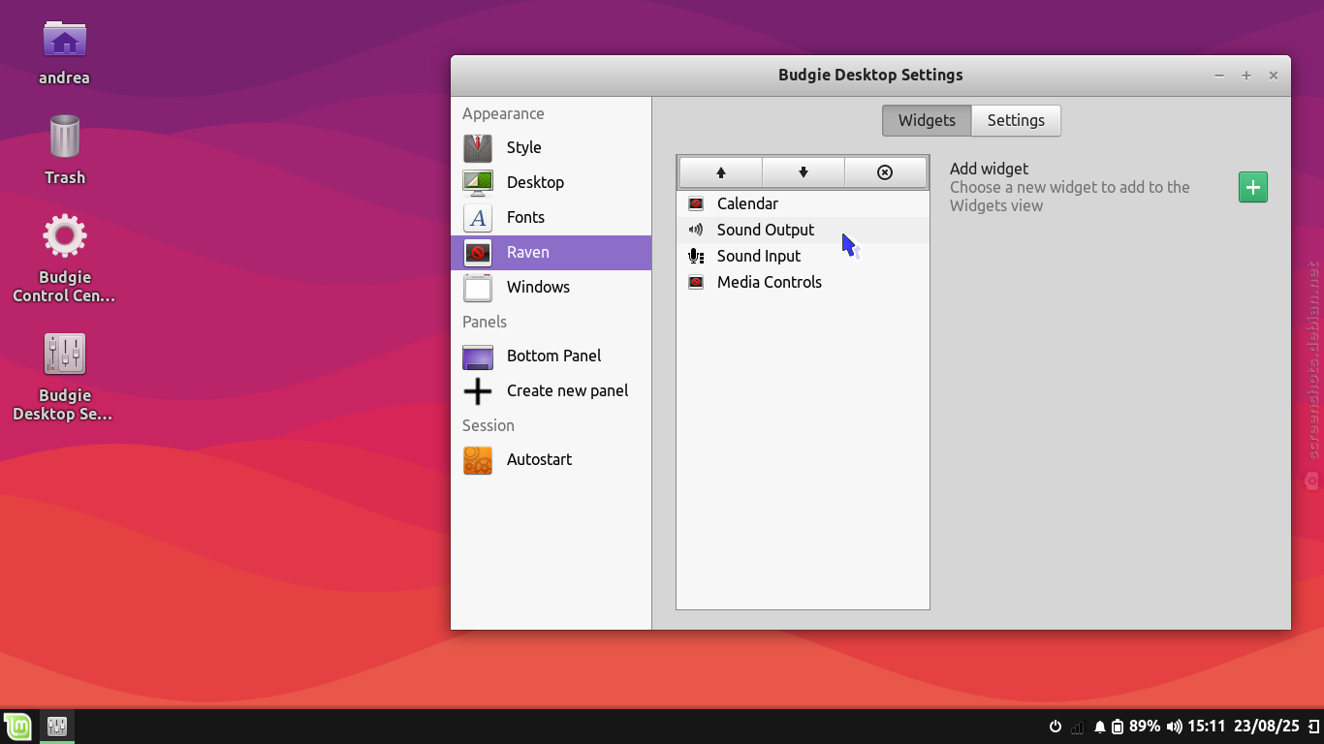1324x744 pixels.
Task: Click the battery 89% indicator
Action: tap(1135, 727)
